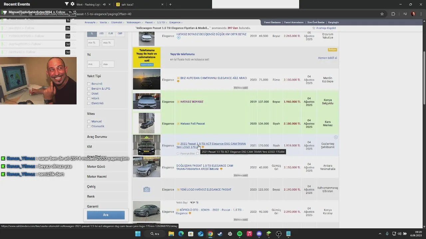Switch to Chrome taskbar icon
The width and height of the screenshot is (426, 239).
coord(210,234)
